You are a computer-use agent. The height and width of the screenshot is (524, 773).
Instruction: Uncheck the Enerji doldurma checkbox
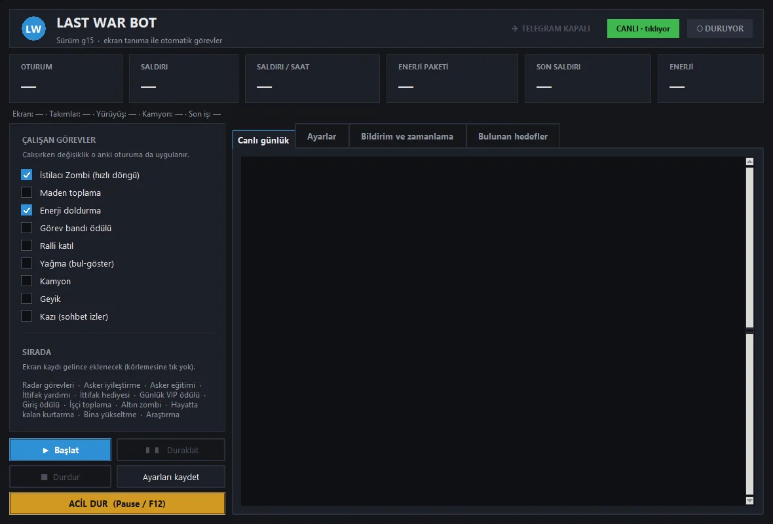point(27,210)
